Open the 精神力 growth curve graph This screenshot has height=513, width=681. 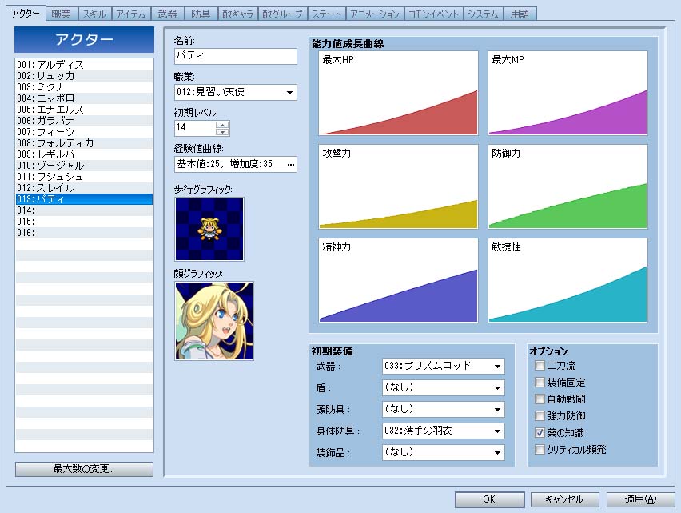tap(398, 279)
